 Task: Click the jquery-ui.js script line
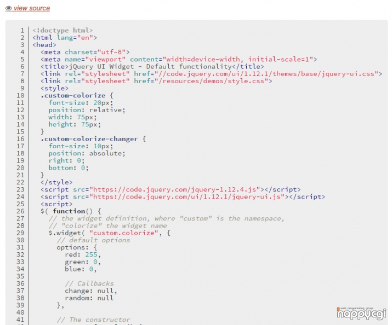coord(183,197)
